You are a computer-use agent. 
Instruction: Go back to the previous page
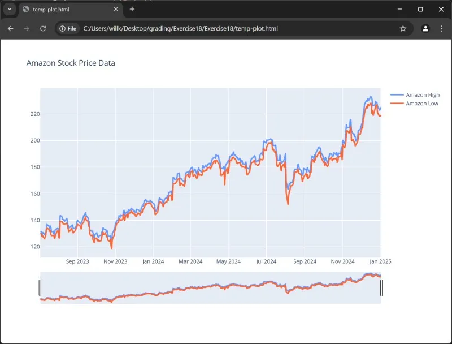click(11, 28)
